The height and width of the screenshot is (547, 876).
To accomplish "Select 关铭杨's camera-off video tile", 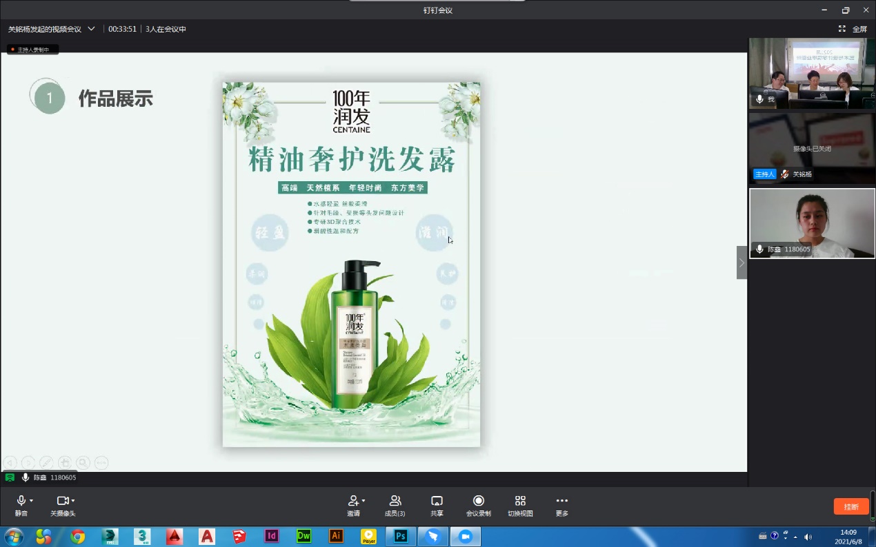I will click(x=812, y=148).
